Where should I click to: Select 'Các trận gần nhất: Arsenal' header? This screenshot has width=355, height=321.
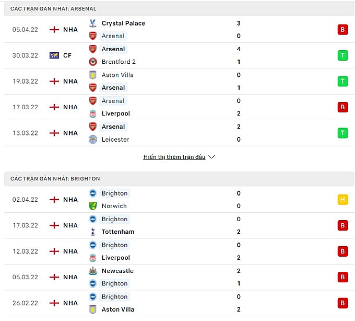(x=53, y=9)
